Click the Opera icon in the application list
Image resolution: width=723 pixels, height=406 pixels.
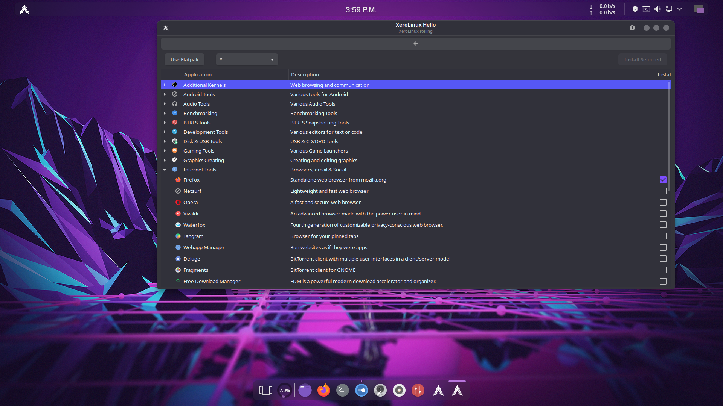[x=178, y=202]
